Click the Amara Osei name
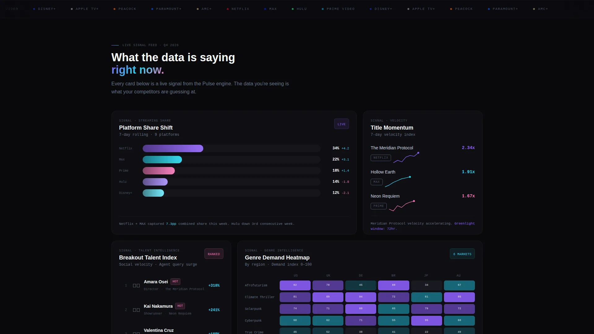Viewport: 594px width, 334px height. click(x=156, y=282)
